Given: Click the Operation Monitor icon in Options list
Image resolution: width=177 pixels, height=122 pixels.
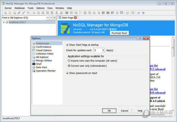Looking at the screenshot, I should click(34, 71).
